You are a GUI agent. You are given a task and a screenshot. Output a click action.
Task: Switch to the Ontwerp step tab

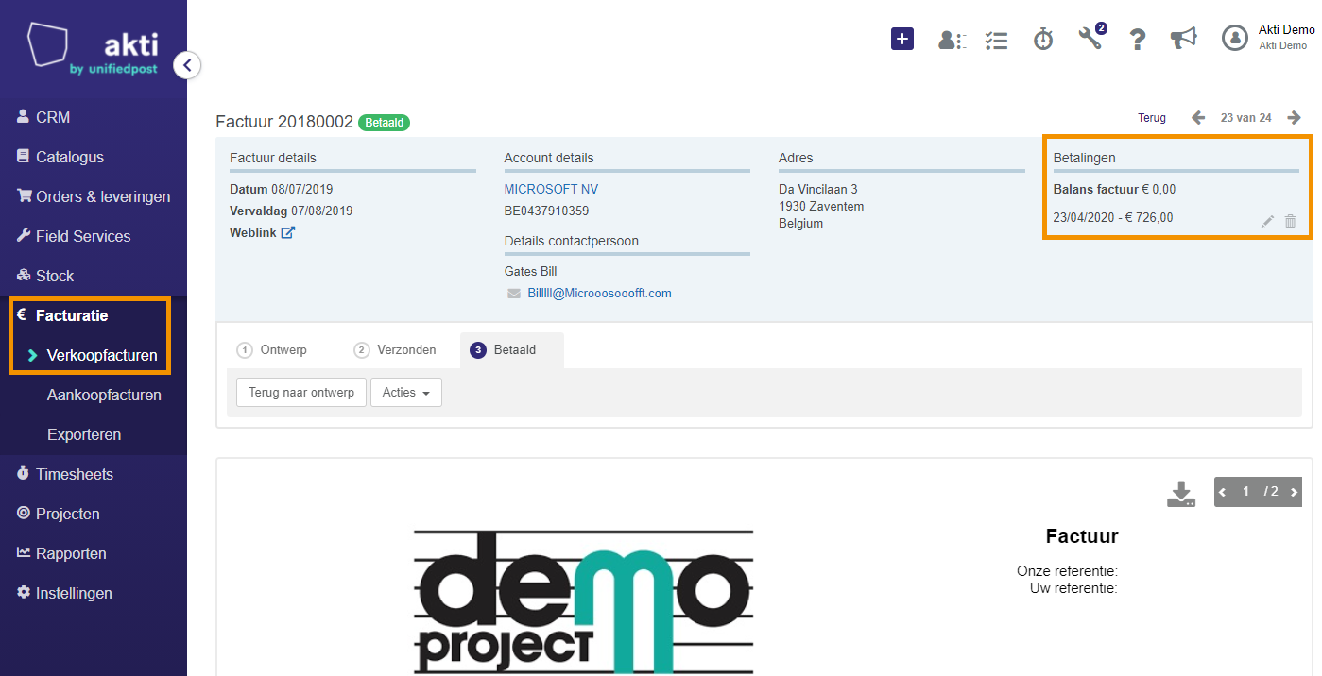[x=272, y=350]
